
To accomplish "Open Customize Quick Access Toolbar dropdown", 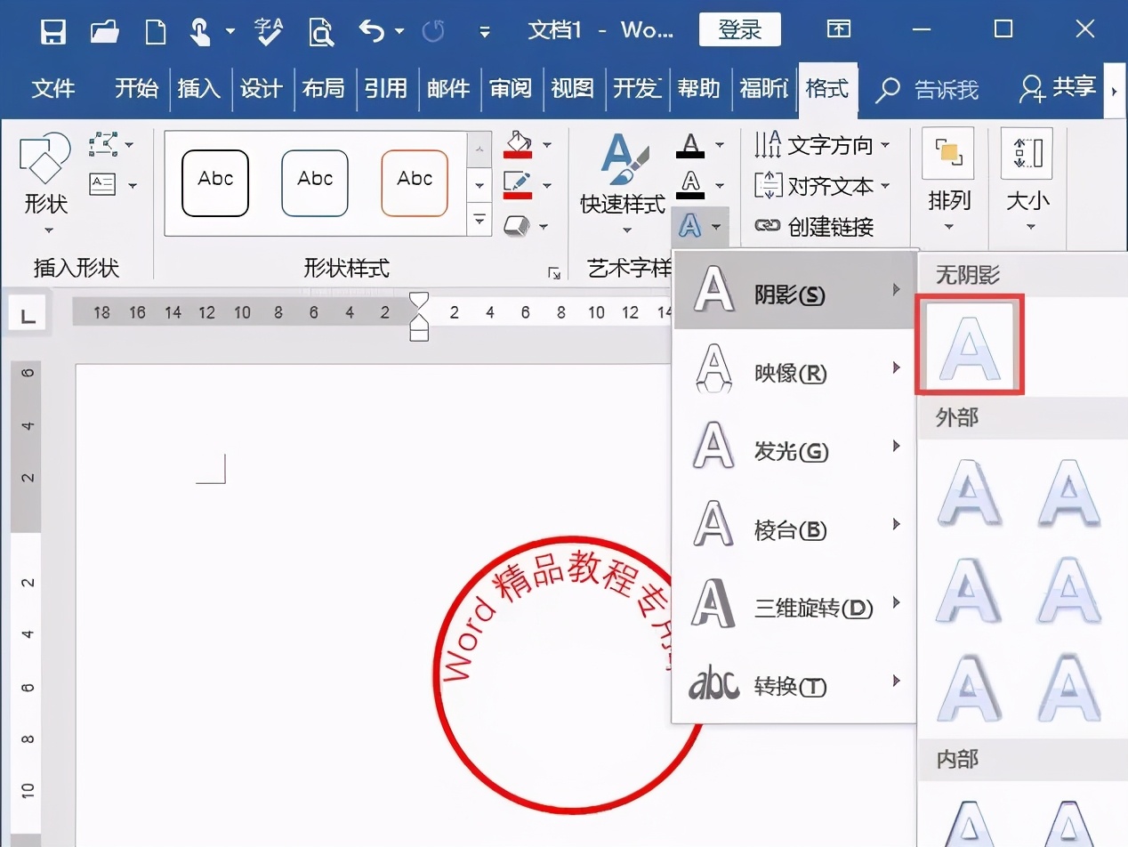I will (x=485, y=32).
